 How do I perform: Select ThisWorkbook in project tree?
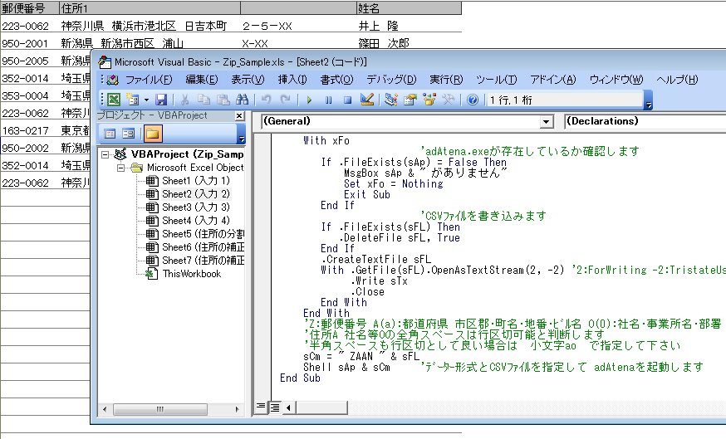click(x=192, y=274)
